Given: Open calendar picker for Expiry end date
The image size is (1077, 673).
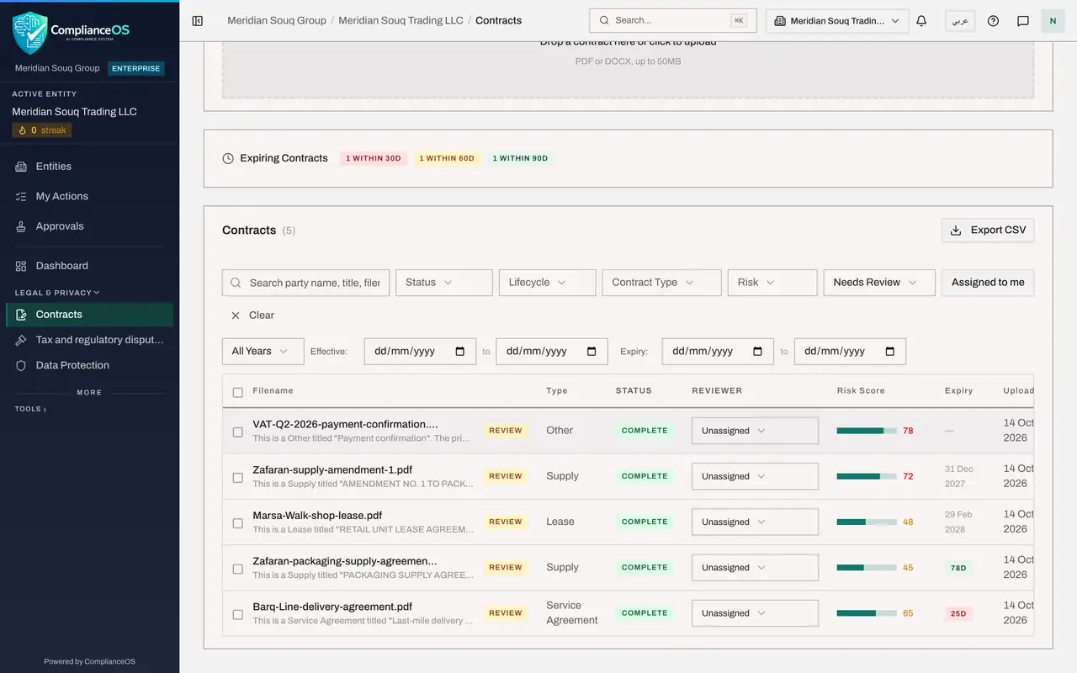Looking at the screenshot, I should tap(890, 352).
